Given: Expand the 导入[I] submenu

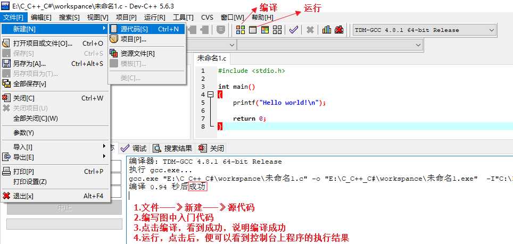Looking at the screenshot, I should pyautogui.click(x=56, y=147).
